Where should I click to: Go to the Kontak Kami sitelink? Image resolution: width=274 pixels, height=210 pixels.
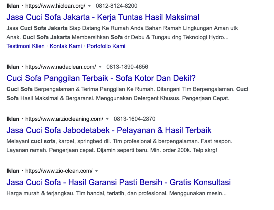pyautogui.click(x=66, y=46)
